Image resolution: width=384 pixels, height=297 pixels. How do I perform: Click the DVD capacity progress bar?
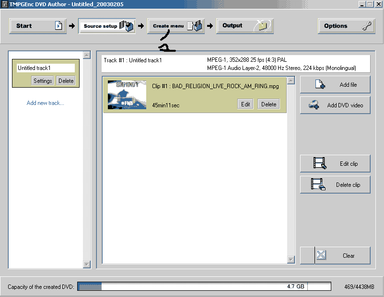[204, 286]
